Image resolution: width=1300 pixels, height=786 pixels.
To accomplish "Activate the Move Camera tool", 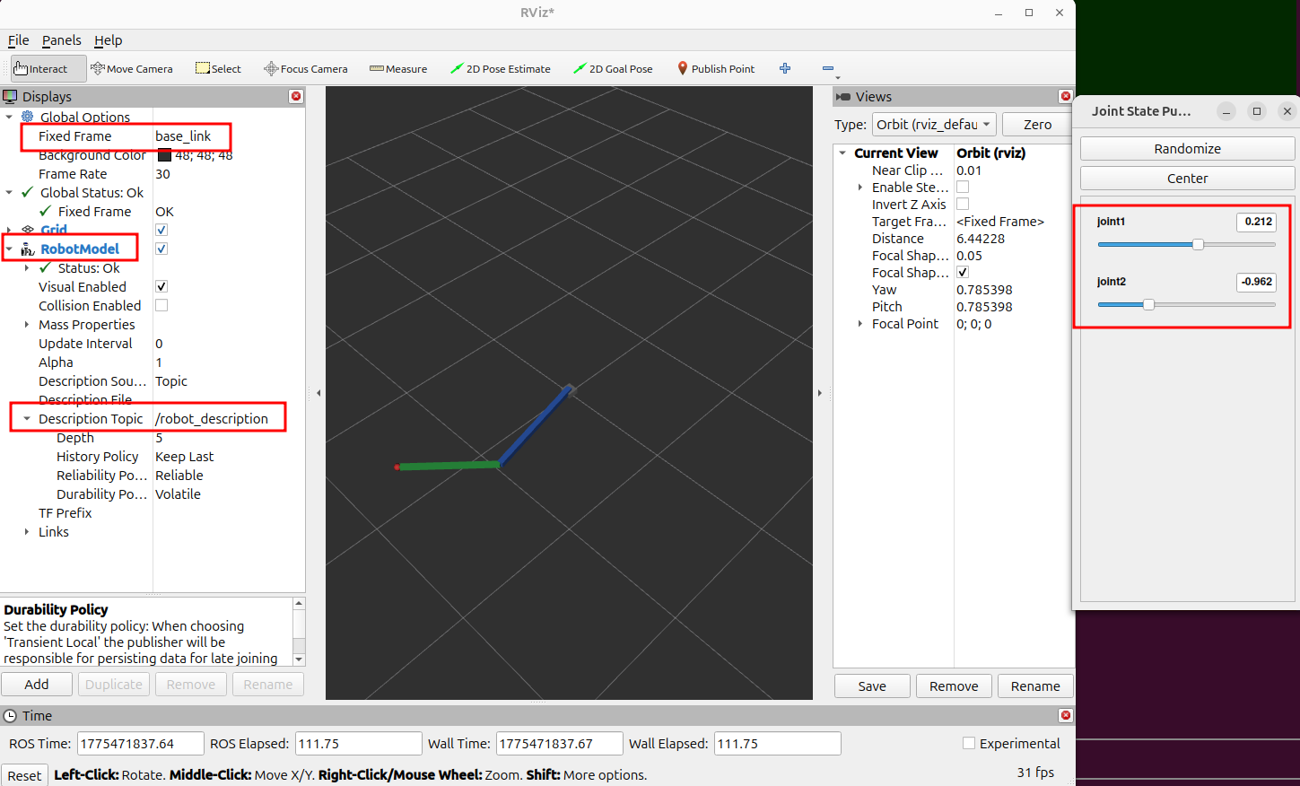I will 132,69.
